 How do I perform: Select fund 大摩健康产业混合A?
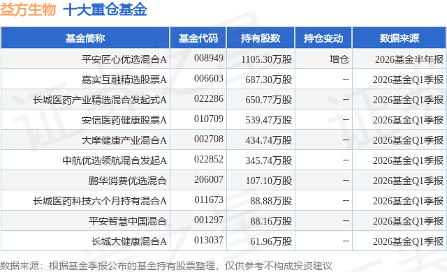coord(124,140)
